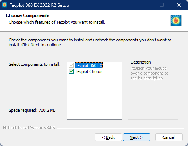
Task: Click the Select components to install label
Action: coord(35,64)
